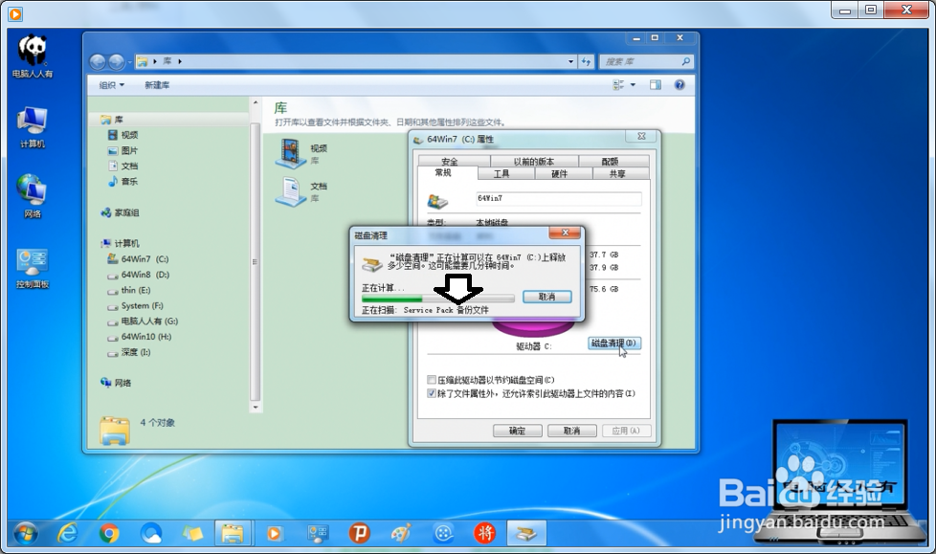Click the Explorer forward arrow button
The height and width of the screenshot is (554, 936).
coord(117,61)
